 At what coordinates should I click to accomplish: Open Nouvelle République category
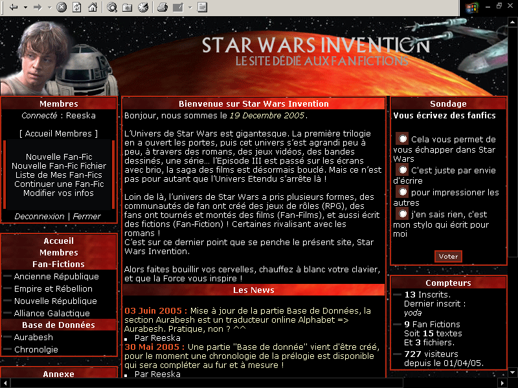coord(55,301)
